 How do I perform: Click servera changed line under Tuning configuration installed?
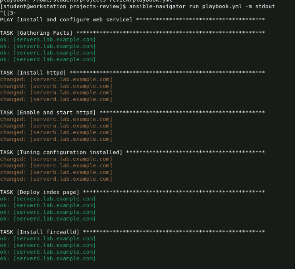pyautogui.click(x=56, y=159)
